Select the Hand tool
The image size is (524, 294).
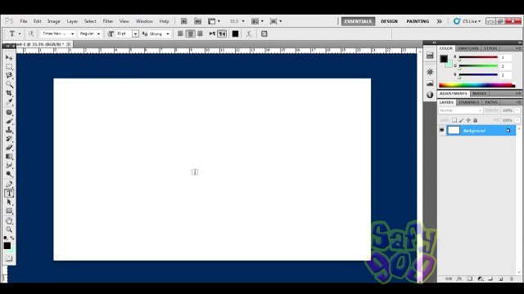9,220
